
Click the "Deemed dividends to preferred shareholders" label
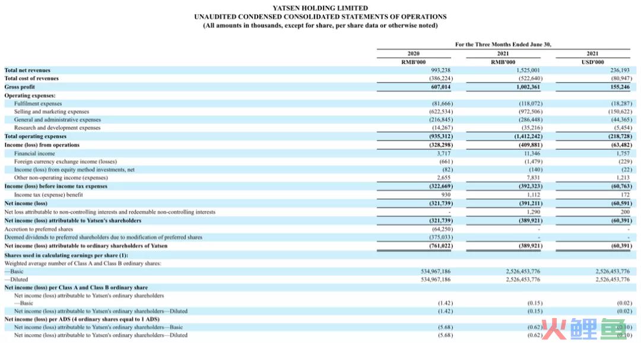pos(103,237)
